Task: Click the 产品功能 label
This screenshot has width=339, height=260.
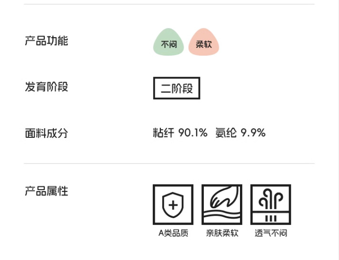Action: [46, 41]
